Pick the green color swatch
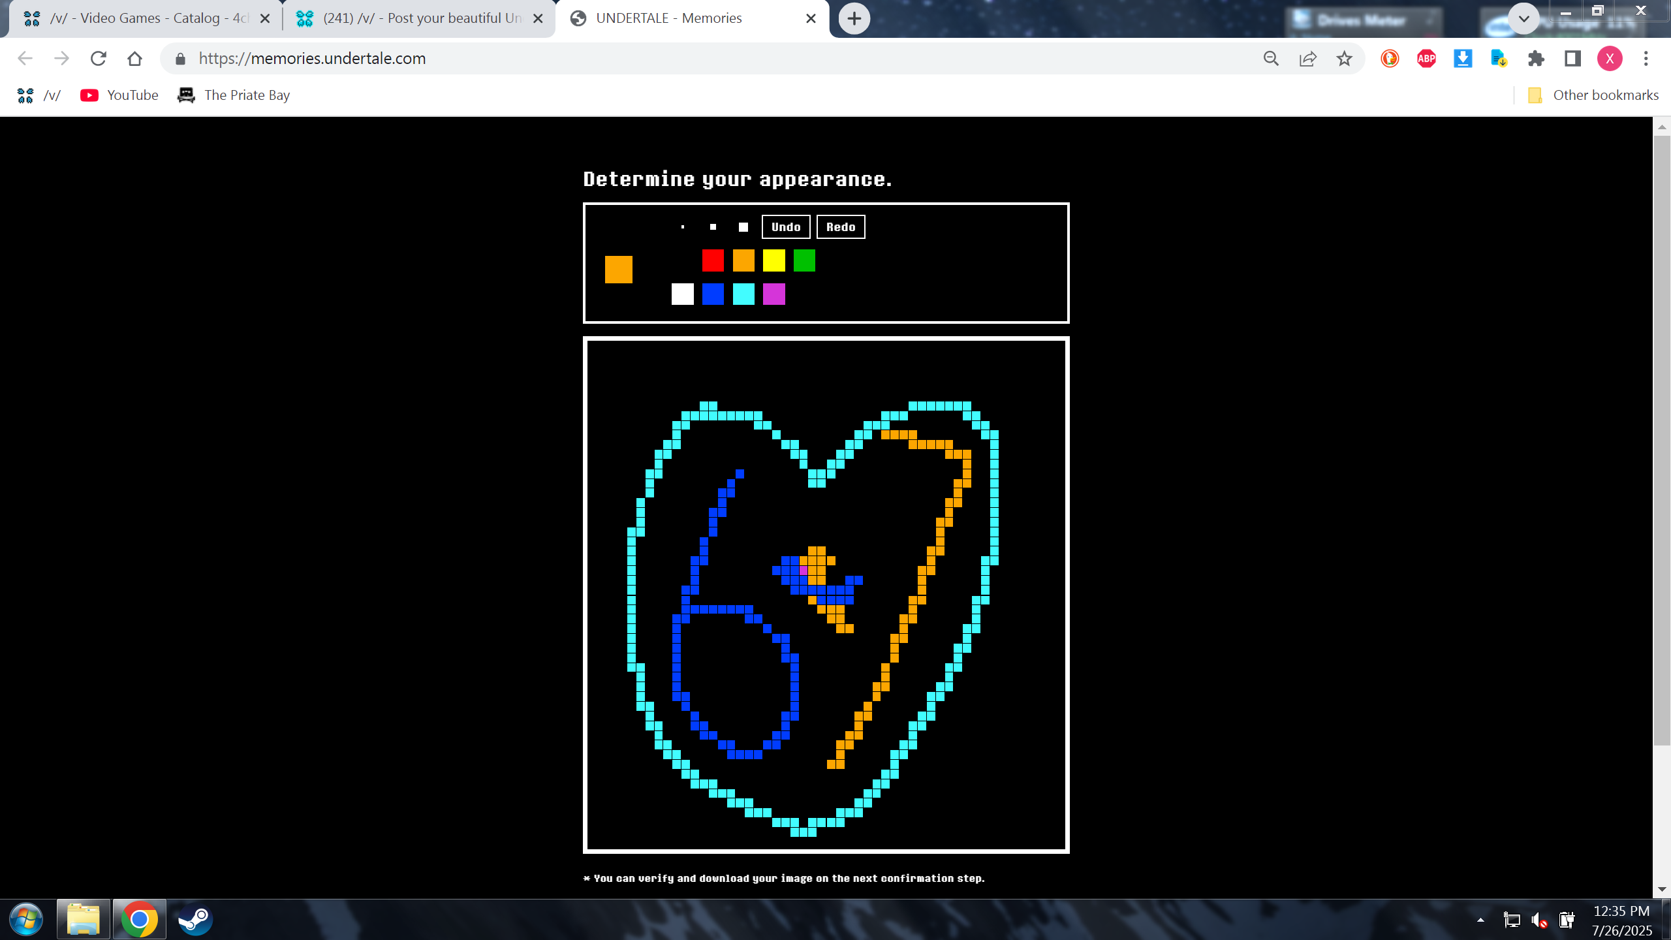 [x=804, y=260]
